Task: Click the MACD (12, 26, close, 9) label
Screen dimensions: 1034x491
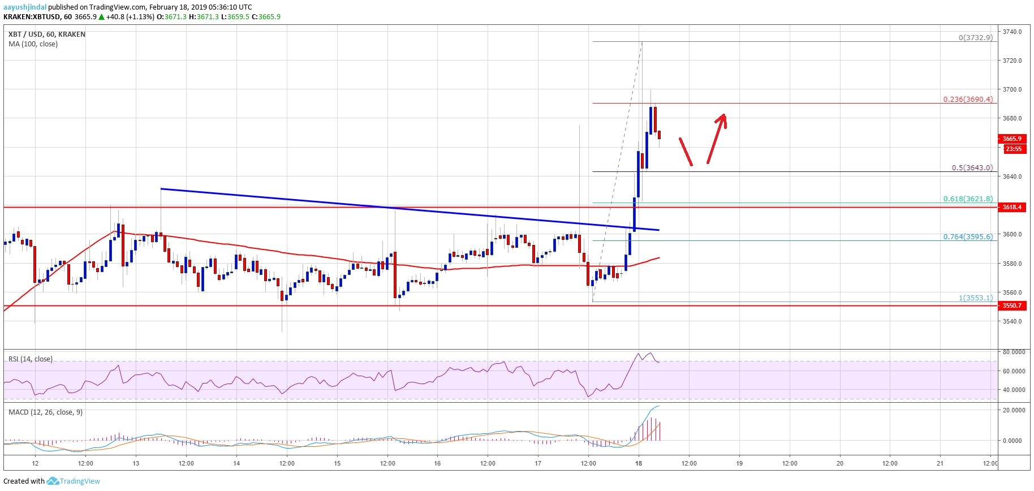Action: 45,412
